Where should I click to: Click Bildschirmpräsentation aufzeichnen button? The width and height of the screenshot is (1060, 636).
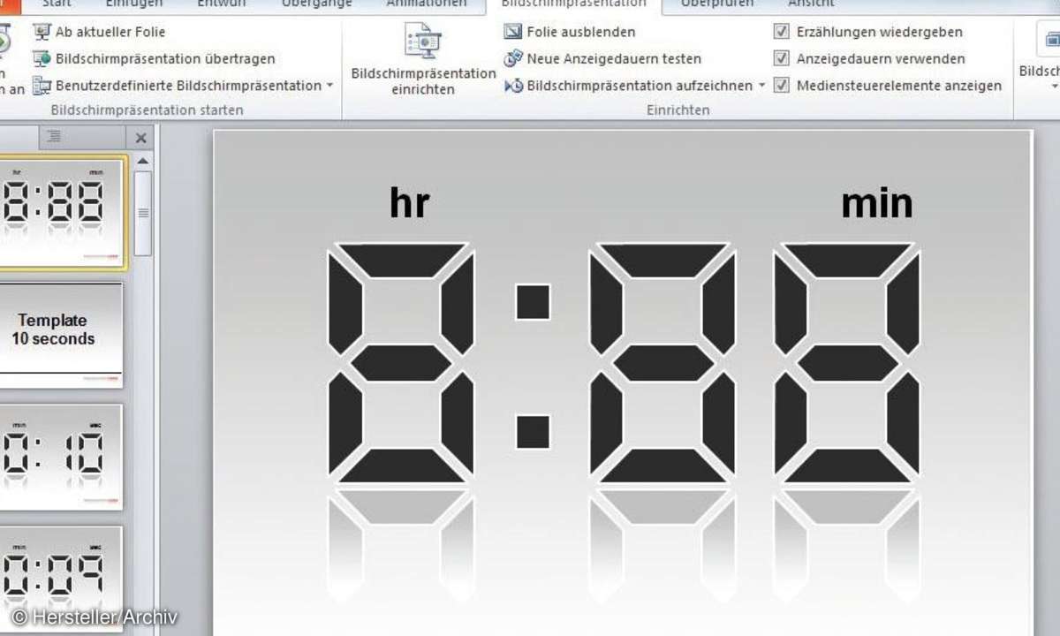(629, 86)
